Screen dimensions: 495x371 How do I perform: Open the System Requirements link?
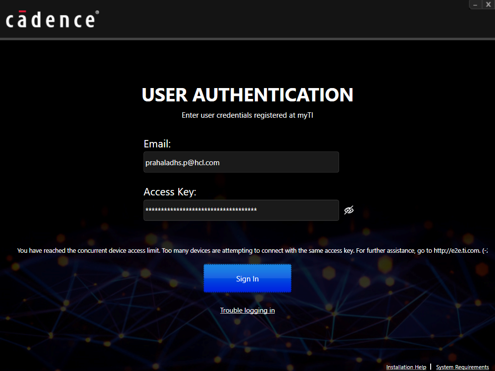click(x=462, y=367)
